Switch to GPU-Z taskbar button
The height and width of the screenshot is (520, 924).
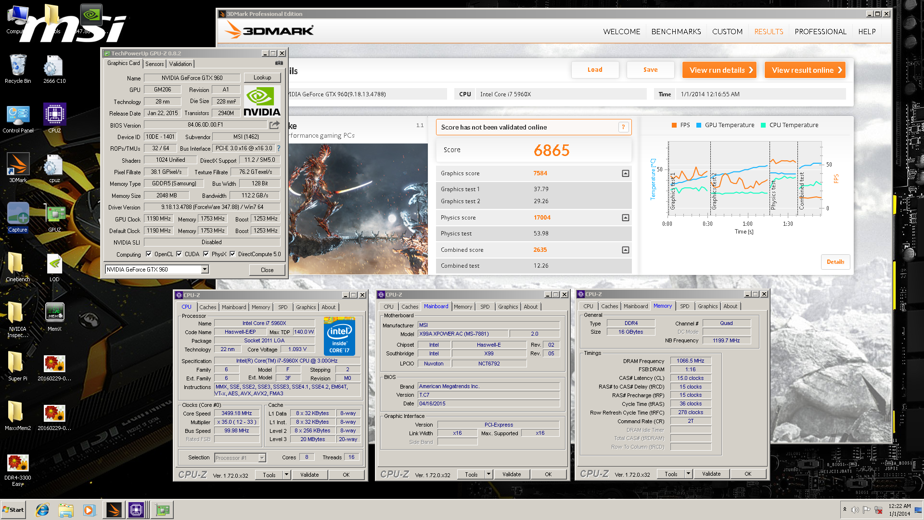point(163,510)
